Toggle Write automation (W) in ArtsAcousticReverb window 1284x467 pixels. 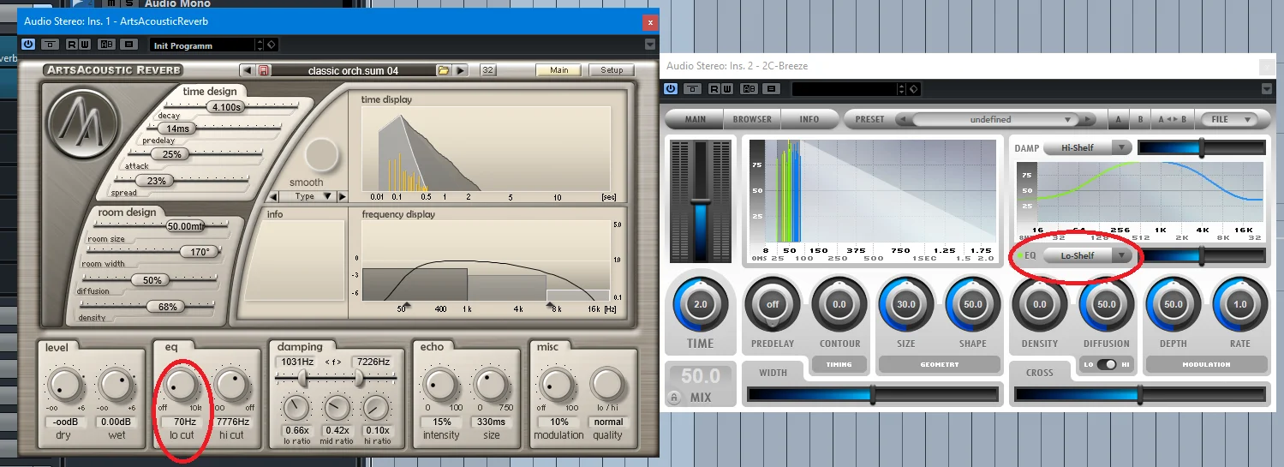[x=84, y=45]
